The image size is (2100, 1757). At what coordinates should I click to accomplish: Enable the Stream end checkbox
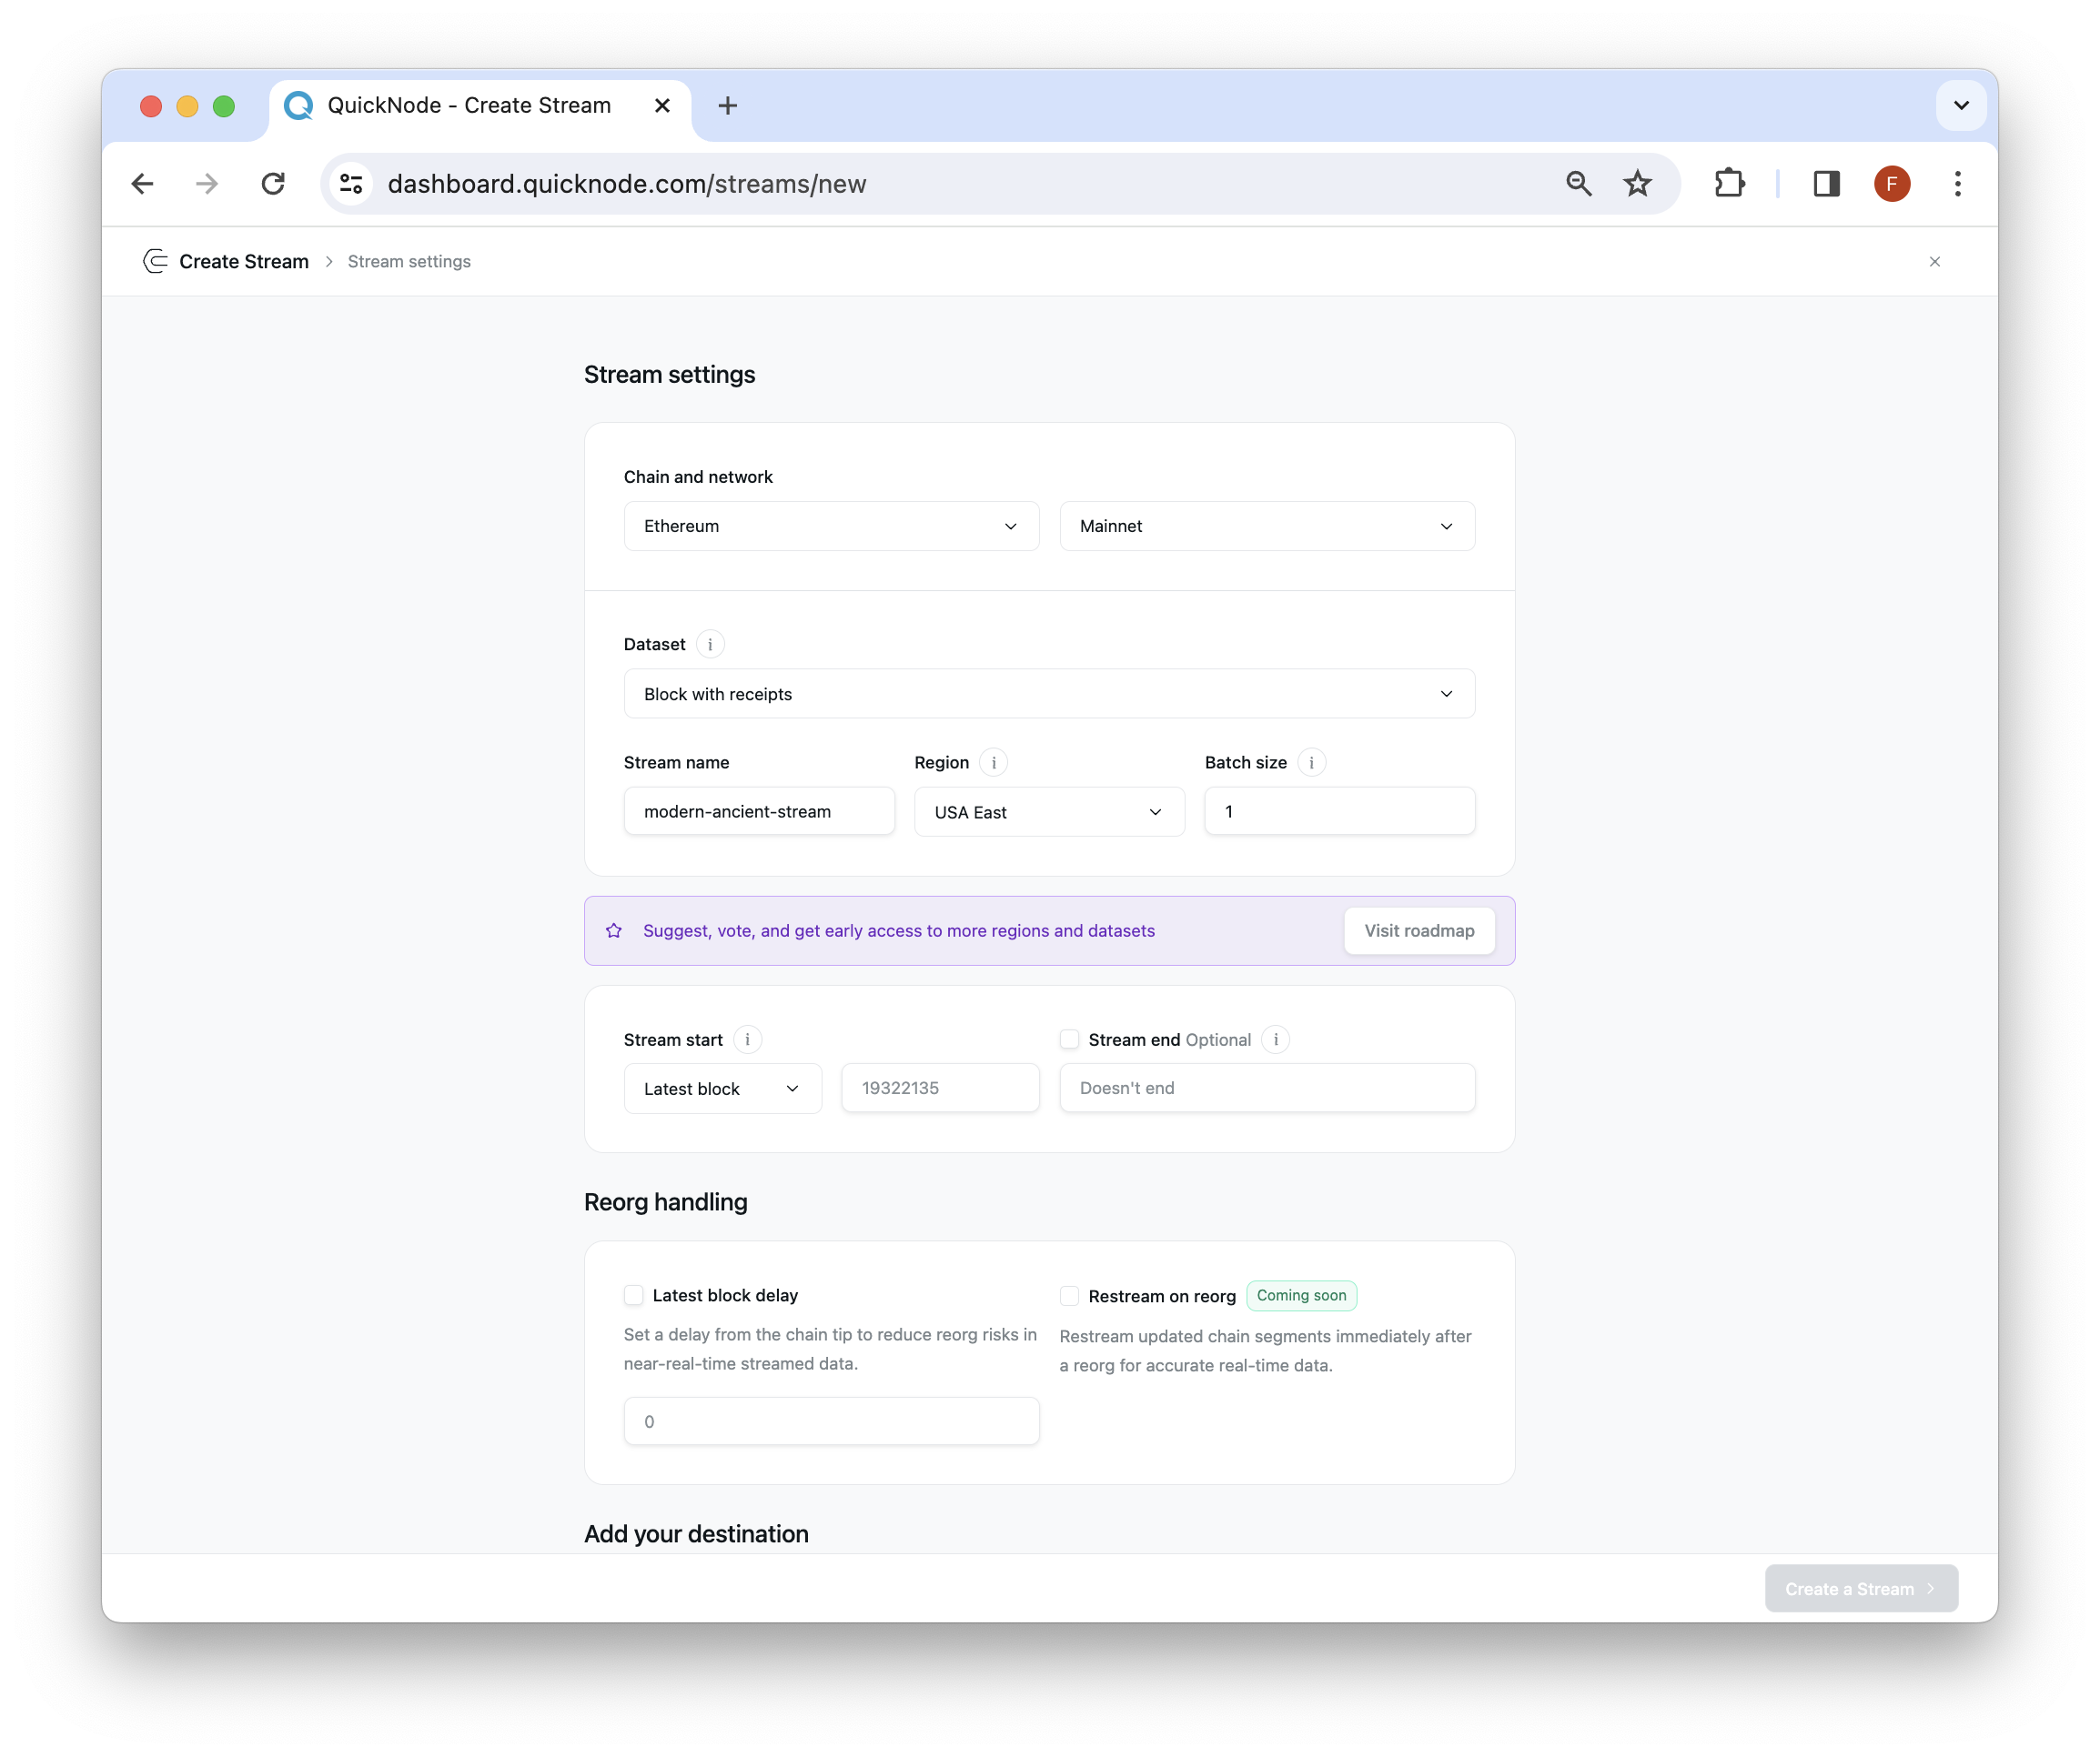point(1069,1039)
